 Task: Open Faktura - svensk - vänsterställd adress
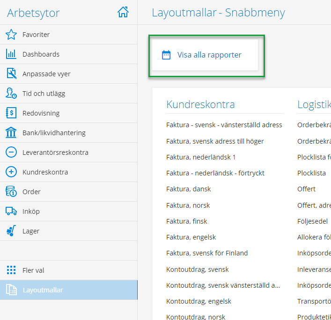point(224,125)
